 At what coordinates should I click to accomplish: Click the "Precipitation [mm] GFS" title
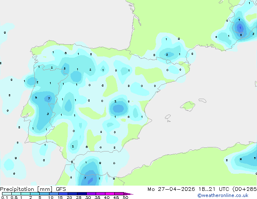point(33,189)
